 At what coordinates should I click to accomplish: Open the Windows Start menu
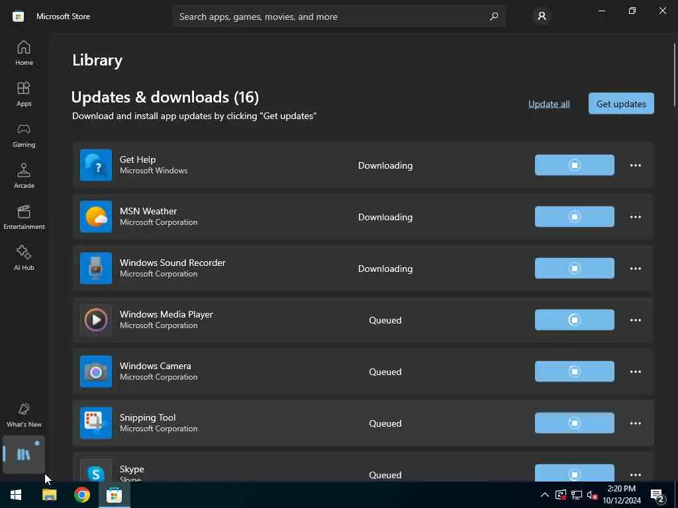[x=16, y=495]
